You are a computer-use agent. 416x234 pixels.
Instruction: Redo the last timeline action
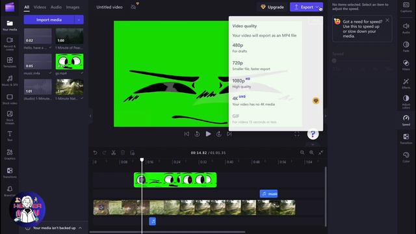pyautogui.click(x=104, y=153)
